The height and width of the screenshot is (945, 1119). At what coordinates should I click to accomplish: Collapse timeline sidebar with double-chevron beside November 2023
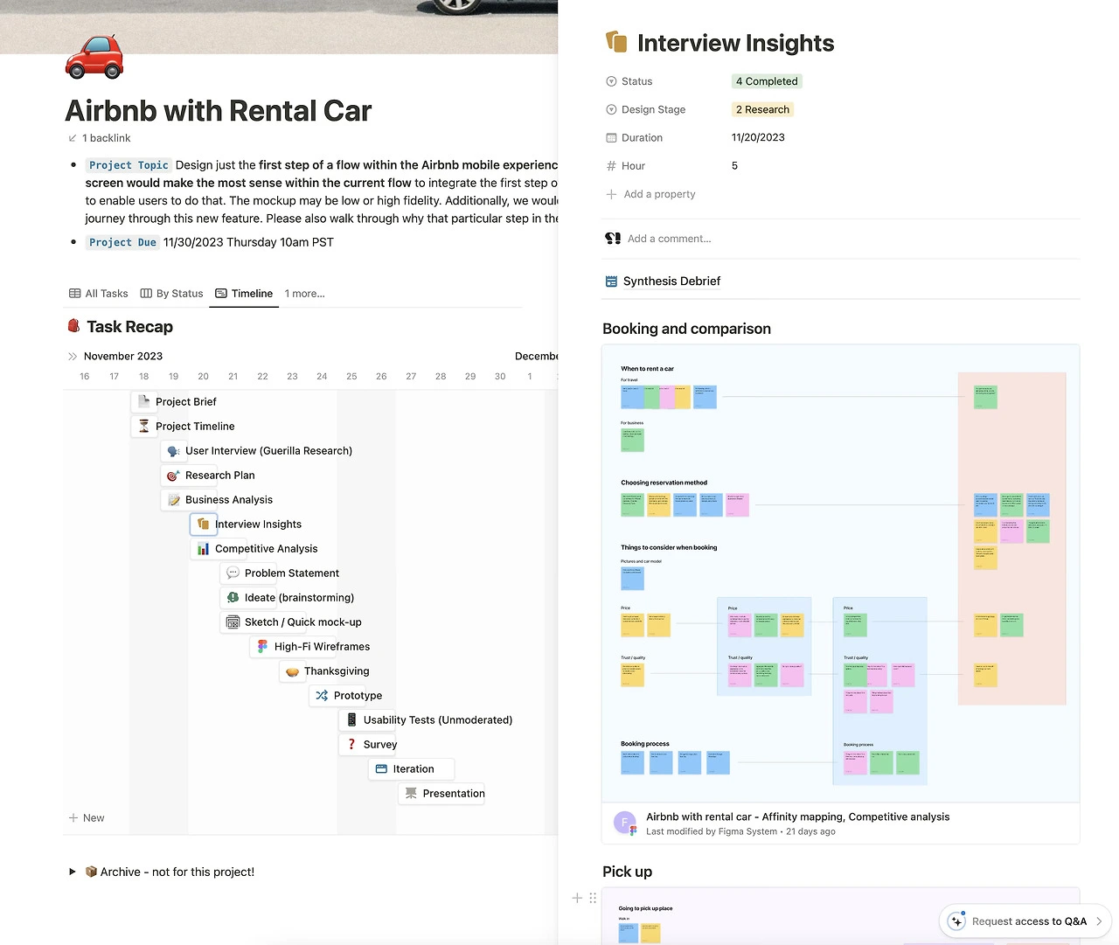point(73,356)
